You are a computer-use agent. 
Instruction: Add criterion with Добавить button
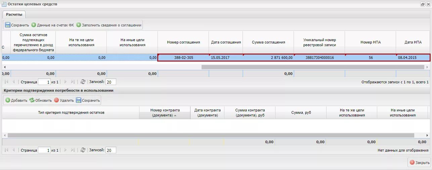pos(16,100)
